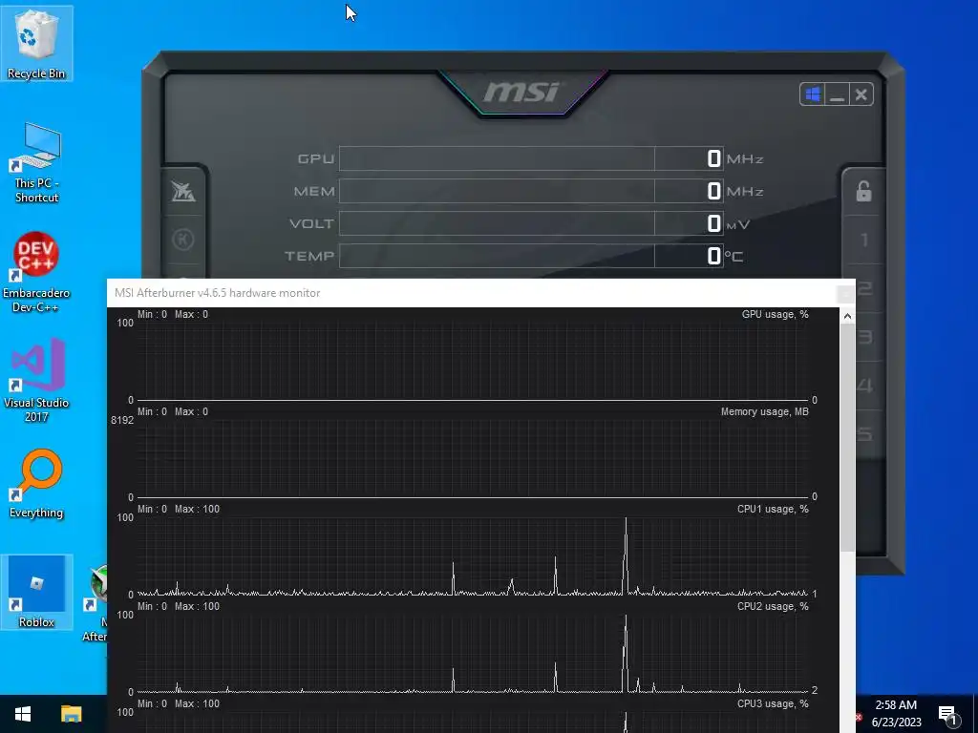Click the VOLT bar in Afterburner

pyautogui.click(x=531, y=223)
